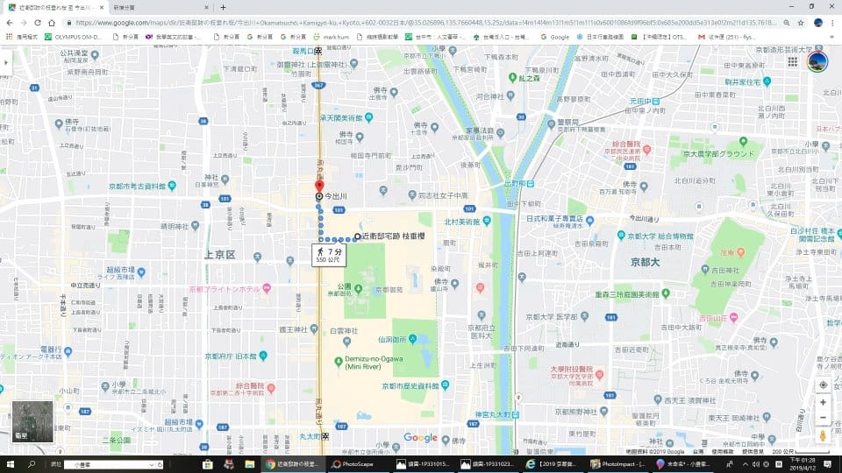
Task: Zoom out with the minus button
Action: (x=823, y=418)
